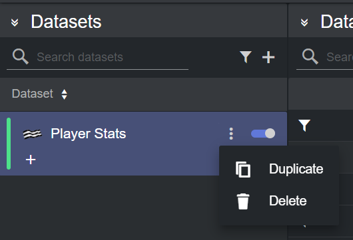Click the Delete trash can icon
This screenshot has width=353, height=240.
pos(243,201)
